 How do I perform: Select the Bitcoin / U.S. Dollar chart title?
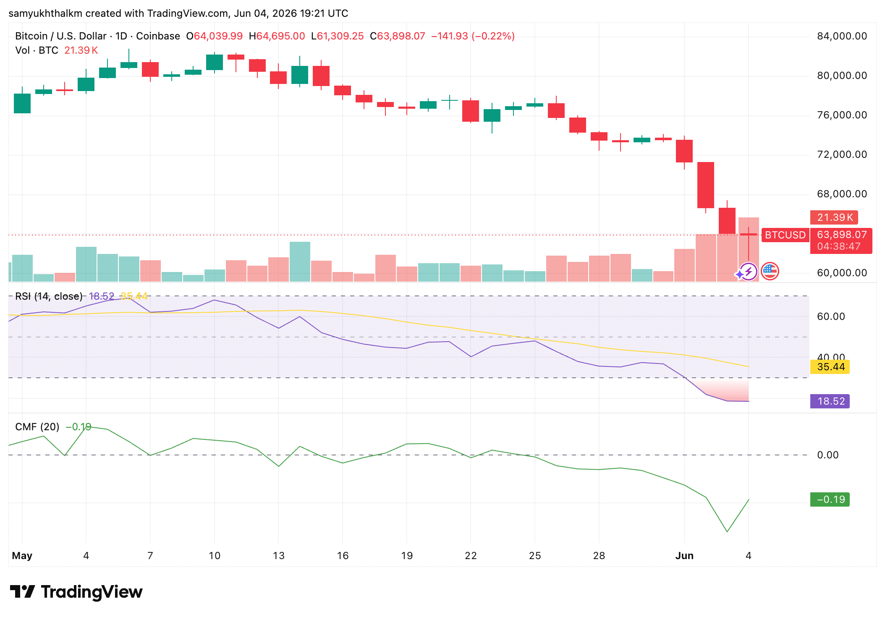97,36
